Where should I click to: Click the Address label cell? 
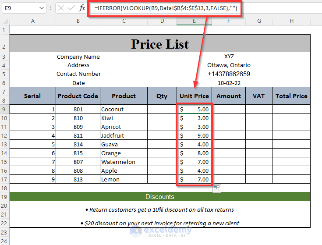(x=78, y=65)
